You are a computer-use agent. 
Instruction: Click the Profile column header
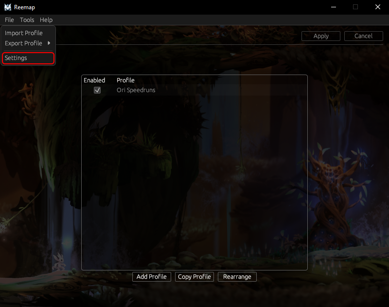click(x=125, y=80)
